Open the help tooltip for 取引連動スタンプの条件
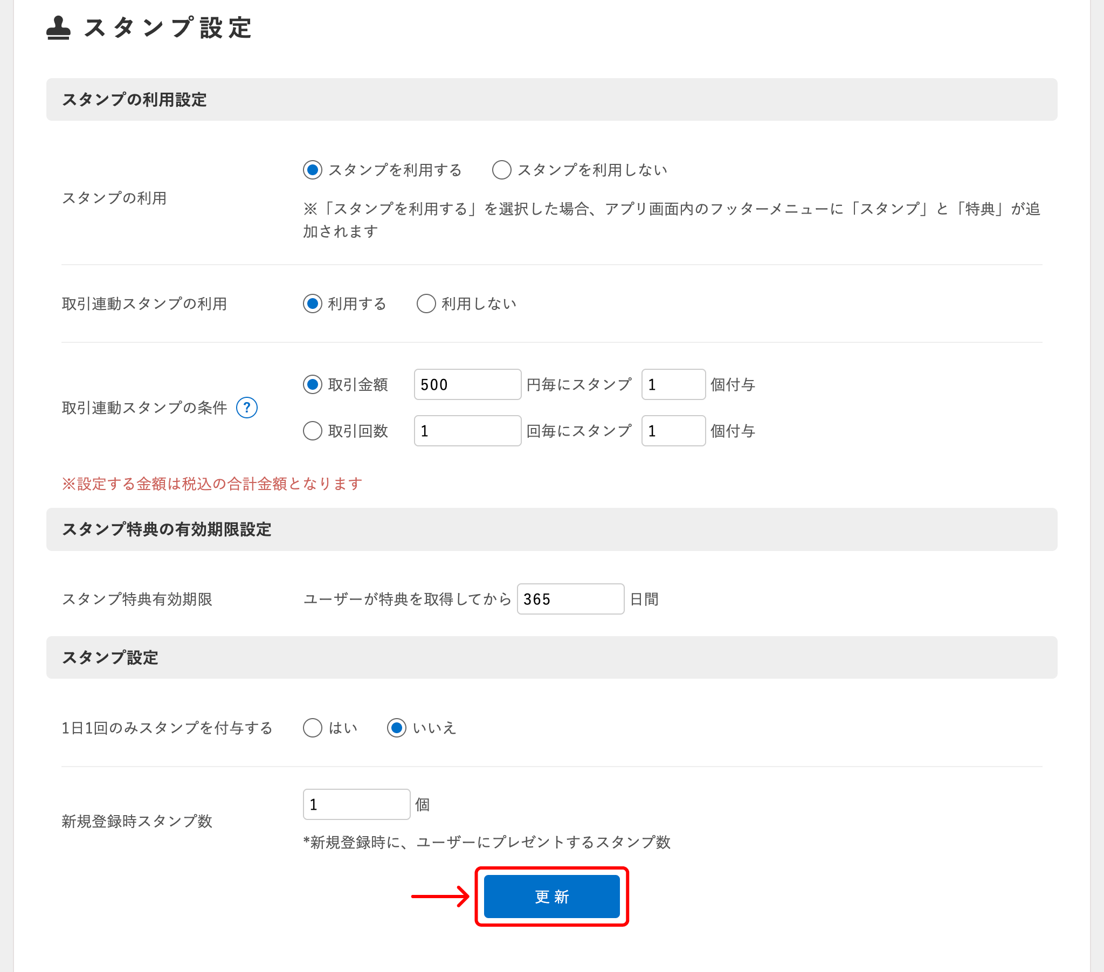Viewport: 1104px width, 972px height. [x=247, y=409]
